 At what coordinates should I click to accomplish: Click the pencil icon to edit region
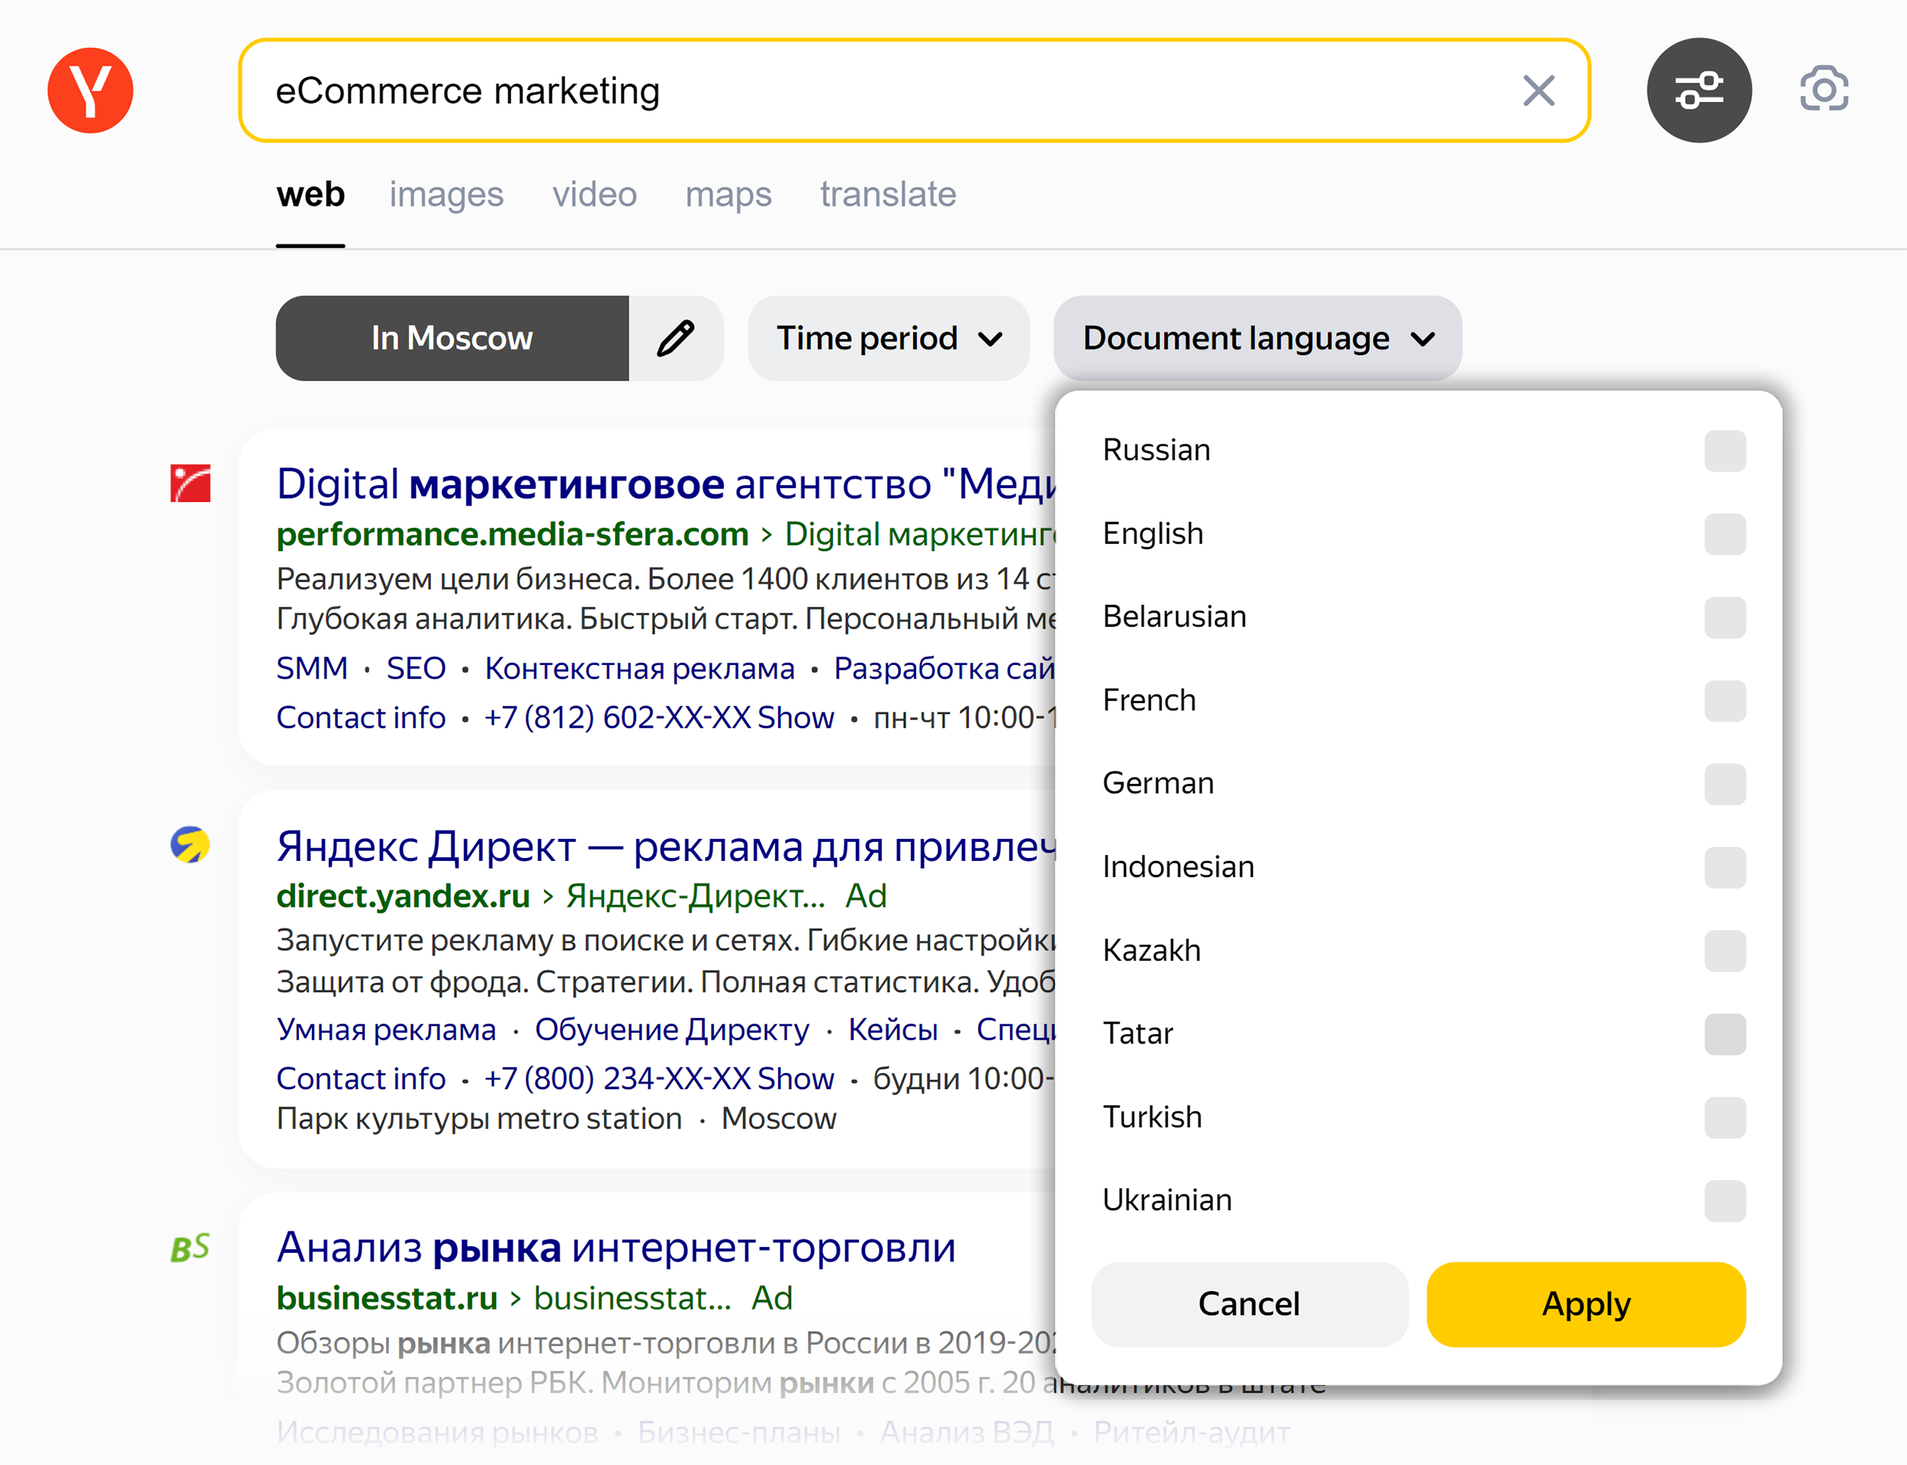click(676, 339)
